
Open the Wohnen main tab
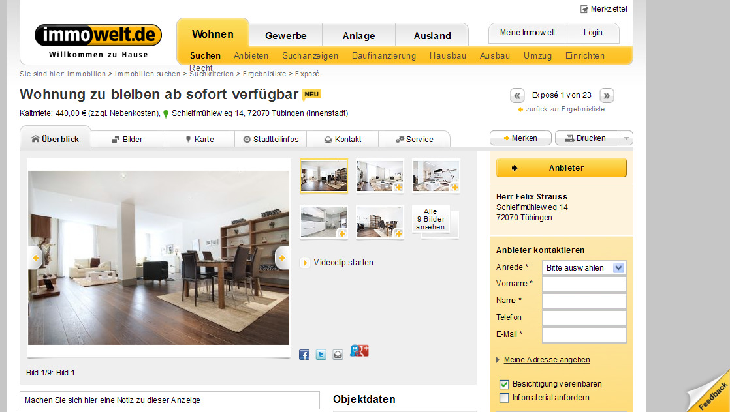point(213,34)
